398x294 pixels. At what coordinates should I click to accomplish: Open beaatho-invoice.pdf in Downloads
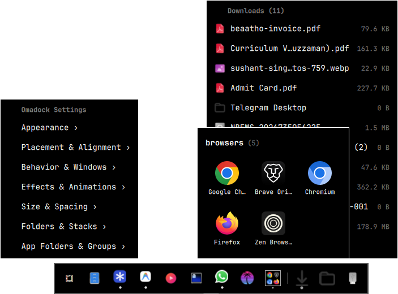click(302, 29)
